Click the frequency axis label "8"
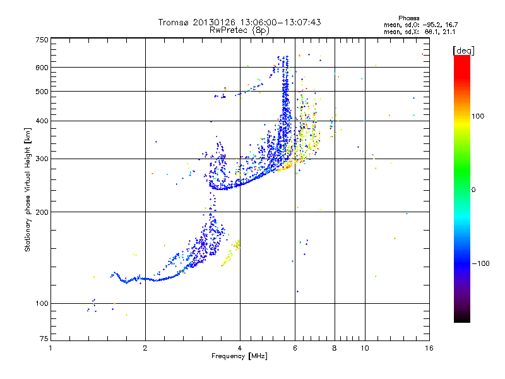The height and width of the screenshot is (379, 505). pyautogui.click(x=335, y=348)
